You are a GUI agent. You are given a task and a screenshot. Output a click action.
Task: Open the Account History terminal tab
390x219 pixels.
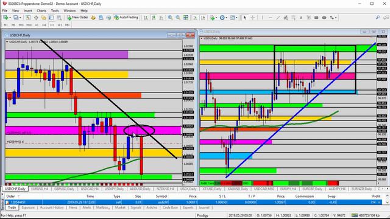[52, 207]
